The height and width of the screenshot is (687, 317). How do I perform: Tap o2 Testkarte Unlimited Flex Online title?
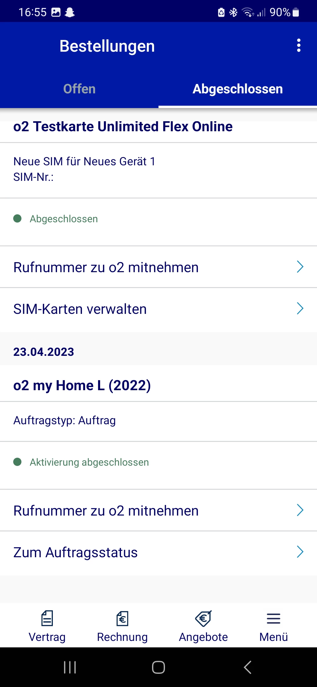[123, 127]
